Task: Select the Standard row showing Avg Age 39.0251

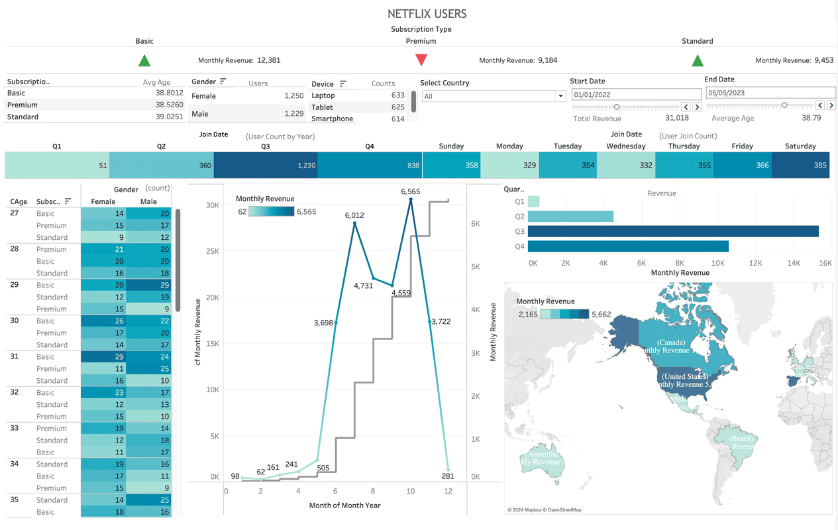Action: click(x=95, y=117)
